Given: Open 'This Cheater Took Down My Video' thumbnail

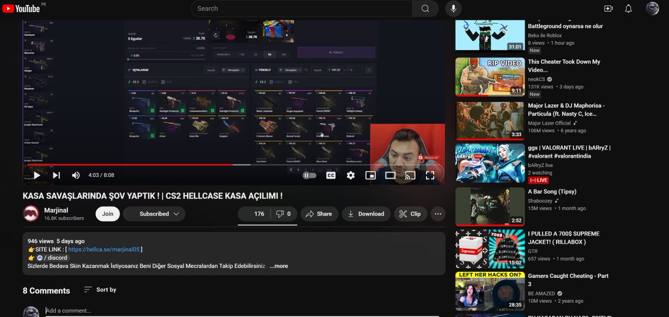Looking at the screenshot, I should pyautogui.click(x=490, y=77).
